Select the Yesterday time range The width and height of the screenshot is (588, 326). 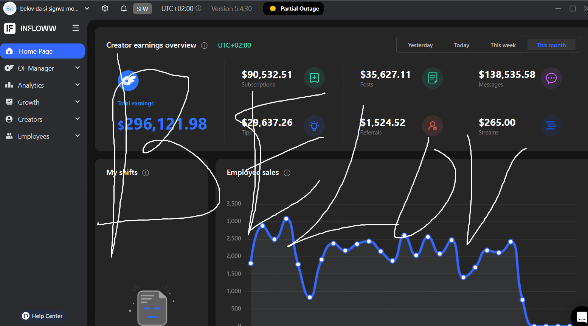click(x=420, y=45)
